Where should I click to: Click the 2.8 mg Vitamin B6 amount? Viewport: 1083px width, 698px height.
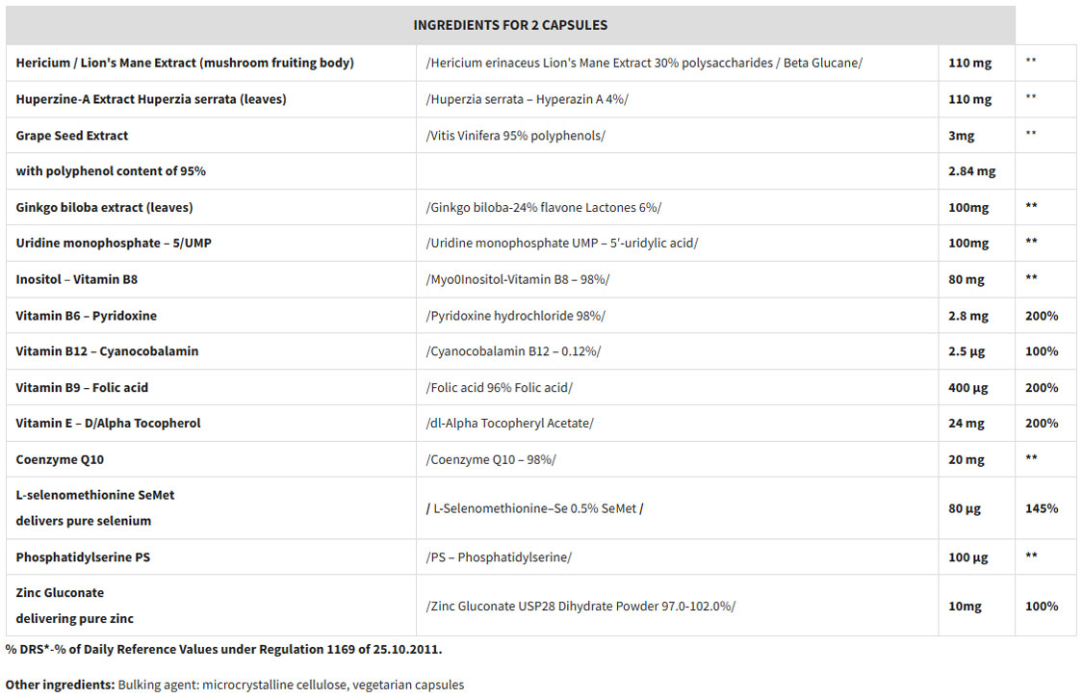point(967,316)
